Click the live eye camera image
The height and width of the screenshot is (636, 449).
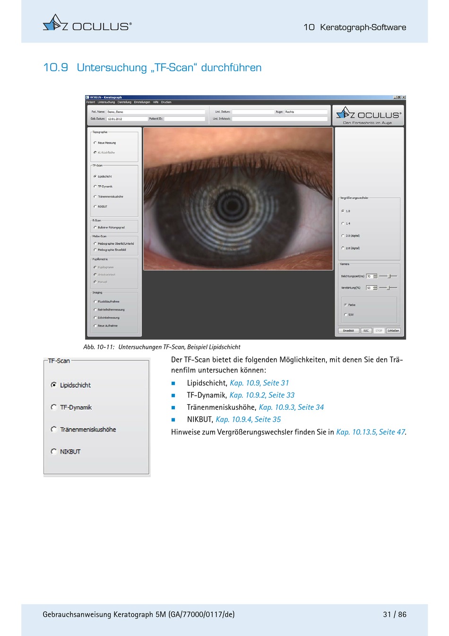pos(238,199)
